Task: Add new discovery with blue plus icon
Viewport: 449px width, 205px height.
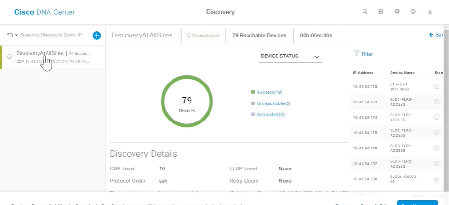Action: (96, 36)
